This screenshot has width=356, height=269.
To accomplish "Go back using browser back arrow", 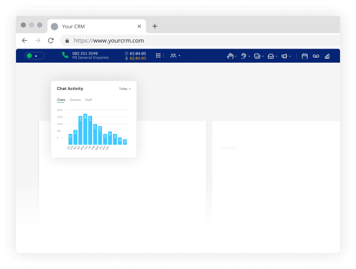I will pos(25,41).
